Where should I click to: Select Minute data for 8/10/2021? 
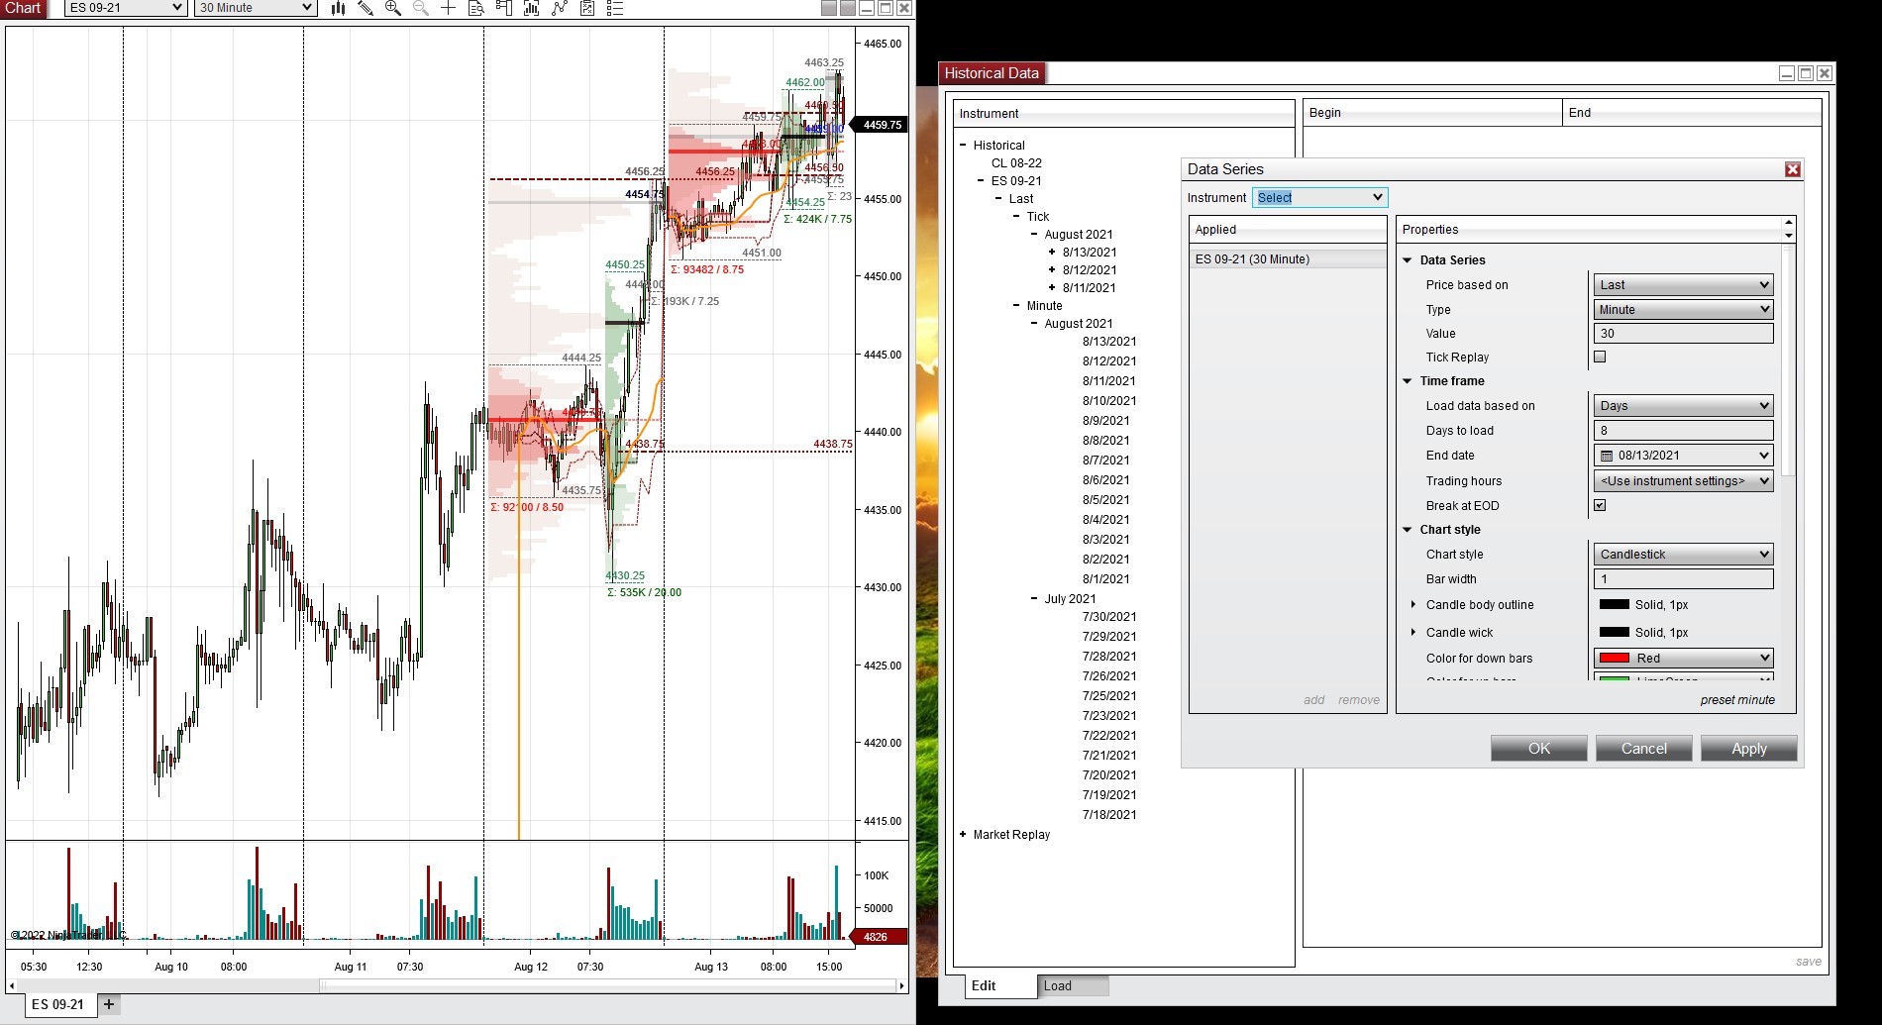click(x=1109, y=401)
